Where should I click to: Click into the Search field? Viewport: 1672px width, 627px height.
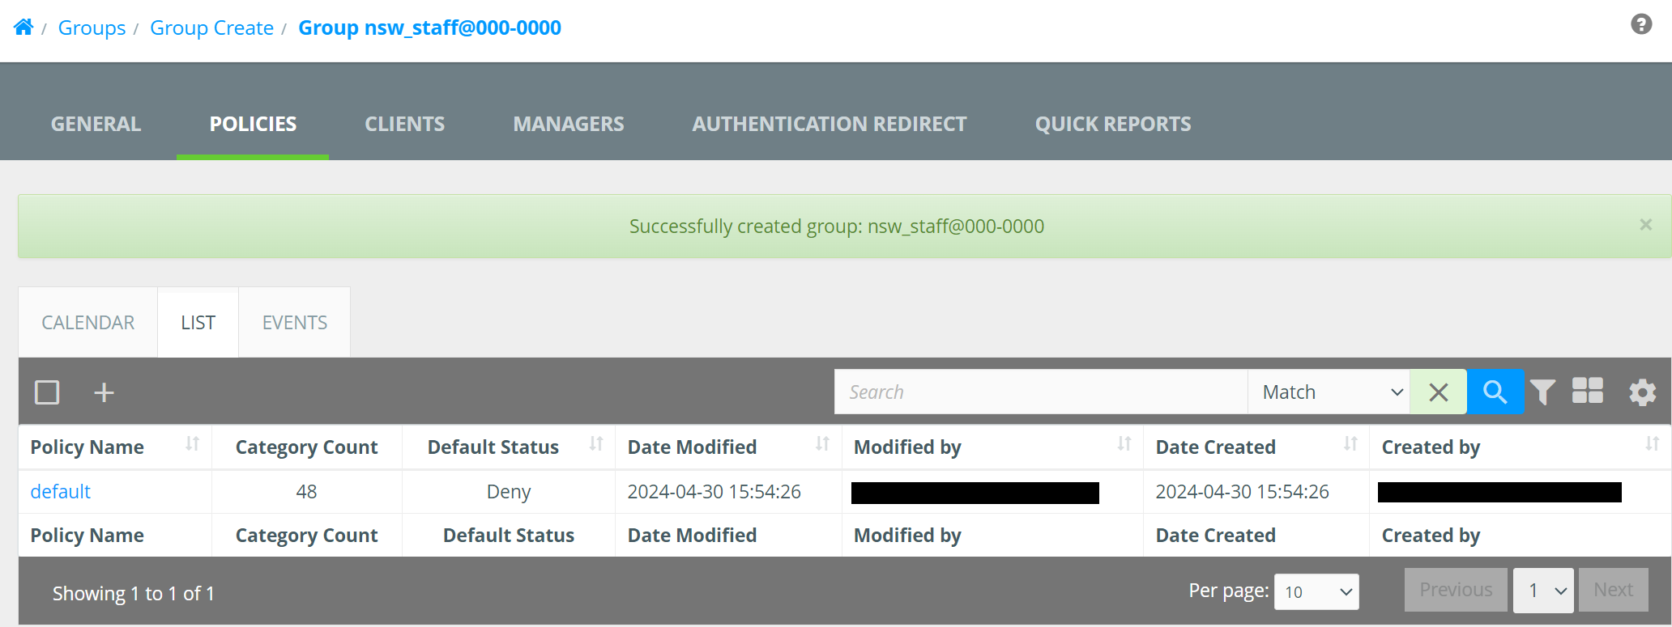pos(1041,392)
